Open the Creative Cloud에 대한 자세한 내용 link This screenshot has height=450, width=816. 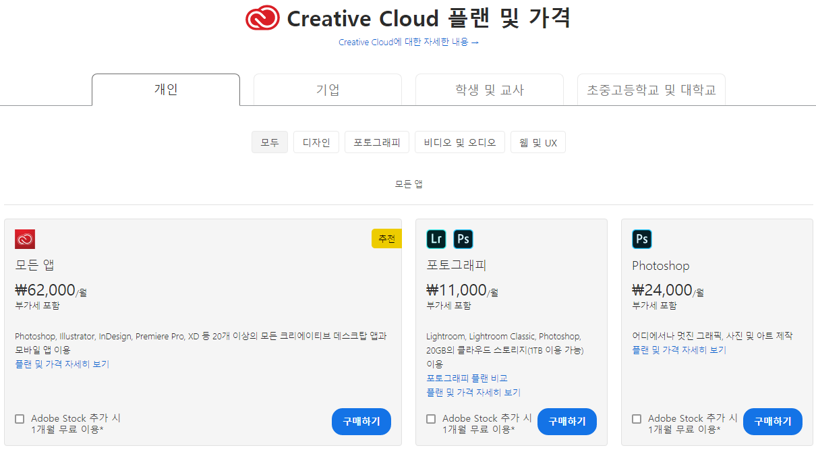(x=409, y=42)
